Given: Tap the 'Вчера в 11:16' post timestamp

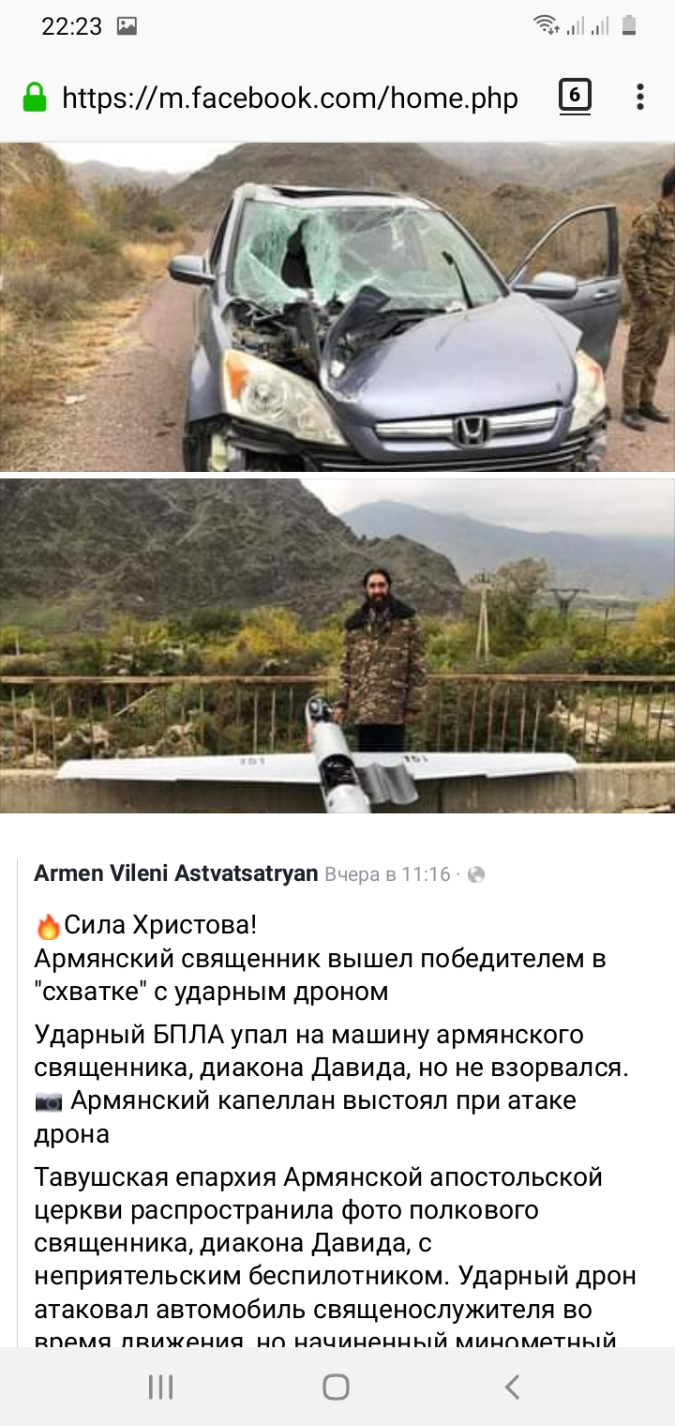Looking at the screenshot, I should pyautogui.click(x=387, y=874).
